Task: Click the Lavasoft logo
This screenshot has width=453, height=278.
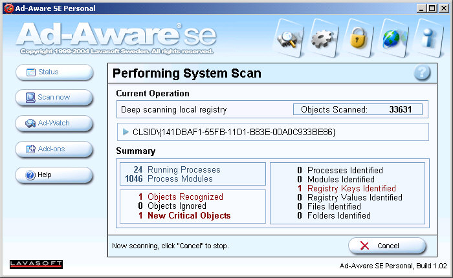Action: click(36, 264)
